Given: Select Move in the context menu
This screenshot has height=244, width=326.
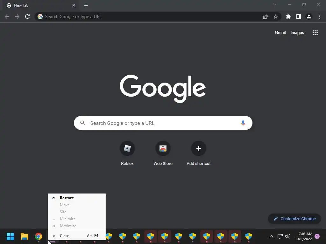Looking at the screenshot, I should [77, 205].
